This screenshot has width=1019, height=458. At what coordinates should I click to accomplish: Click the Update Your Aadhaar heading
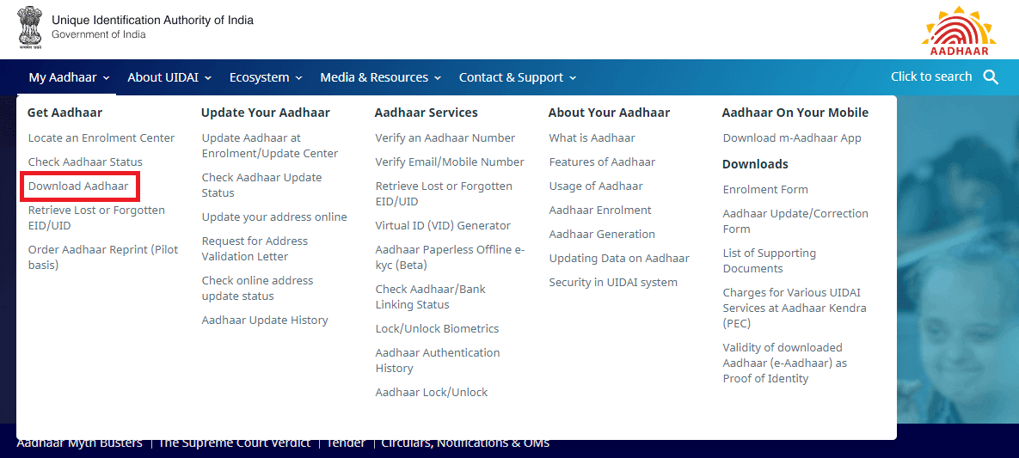click(x=265, y=113)
